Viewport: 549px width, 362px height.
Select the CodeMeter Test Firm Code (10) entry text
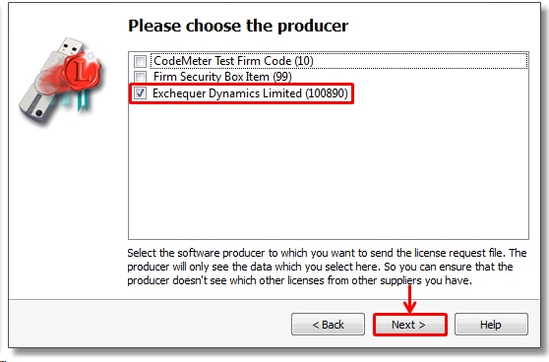pyautogui.click(x=233, y=61)
